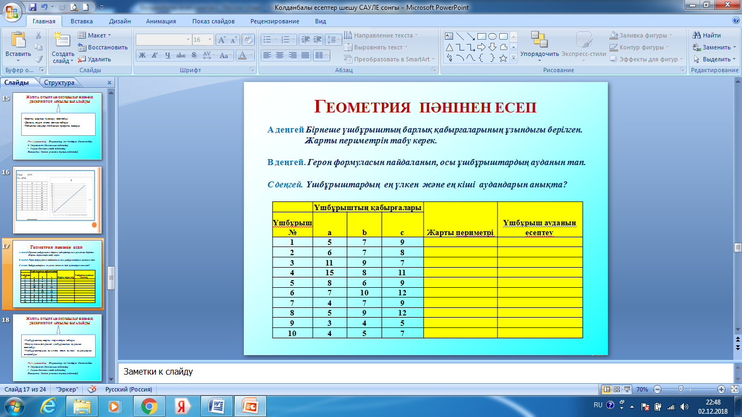Screen dimensions: 742x417
Task: Save the presentation from Quick Access toolbar
Action: (x=33, y=8)
